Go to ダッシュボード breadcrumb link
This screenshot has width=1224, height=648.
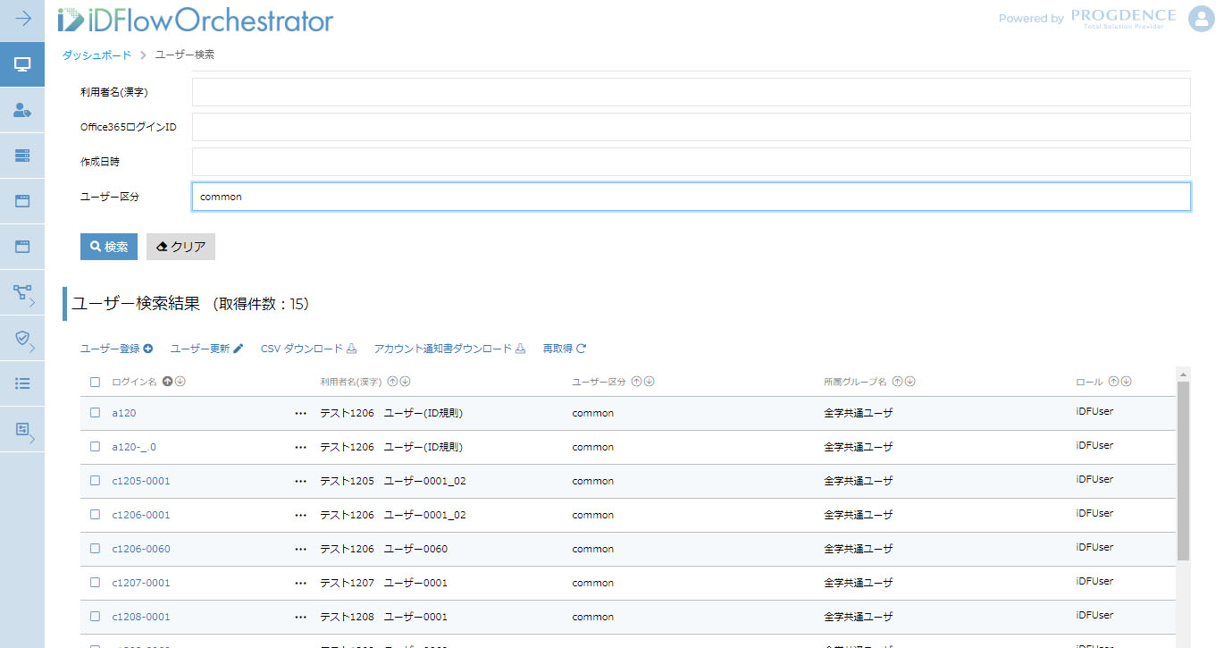coord(96,55)
